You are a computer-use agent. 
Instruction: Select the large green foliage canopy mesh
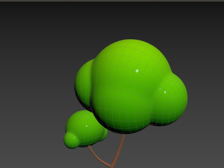[131, 86]
